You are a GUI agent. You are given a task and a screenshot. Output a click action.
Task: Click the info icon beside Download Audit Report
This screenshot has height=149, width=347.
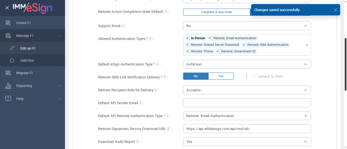pyautogui.click(x=137, y=142)
